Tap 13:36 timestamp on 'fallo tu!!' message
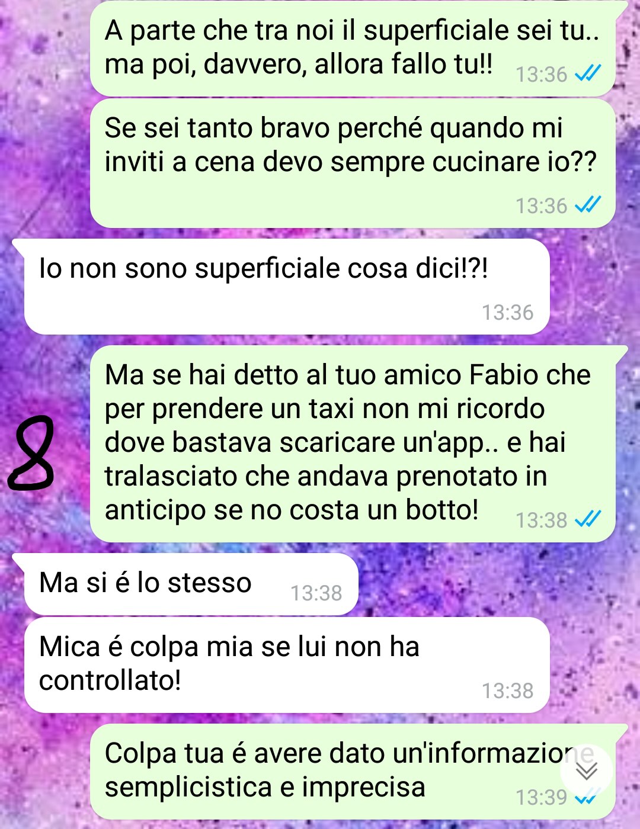 point(541,74)
